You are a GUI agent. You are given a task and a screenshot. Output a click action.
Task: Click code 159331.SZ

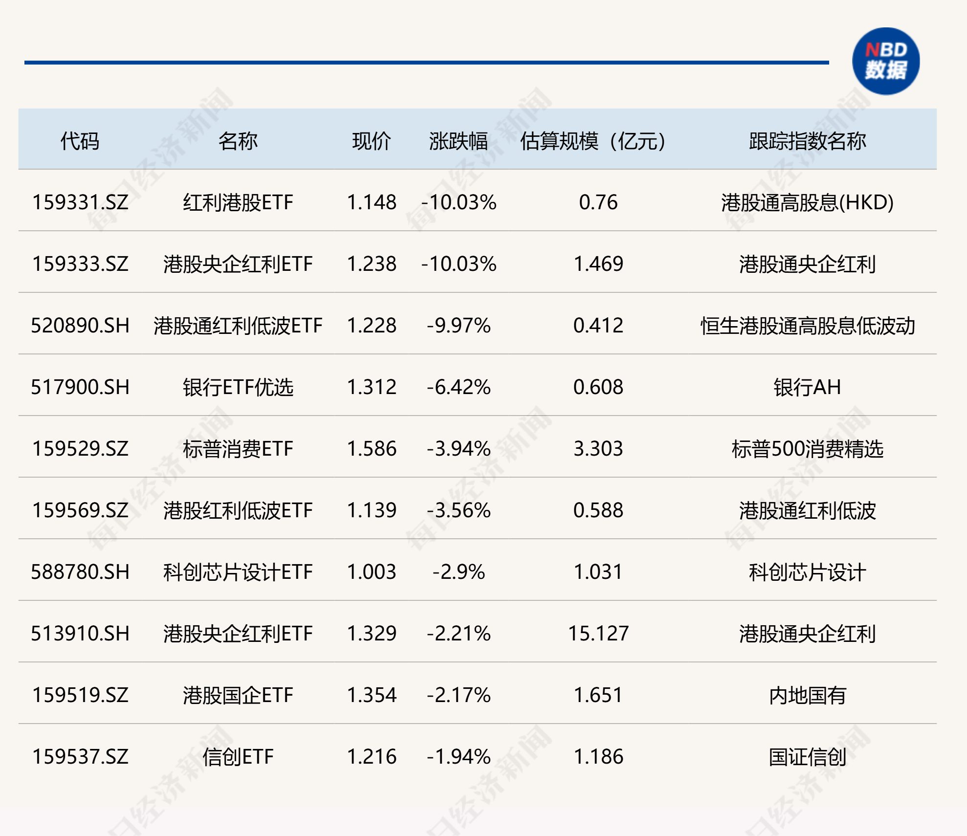click(x=80, y=202)
